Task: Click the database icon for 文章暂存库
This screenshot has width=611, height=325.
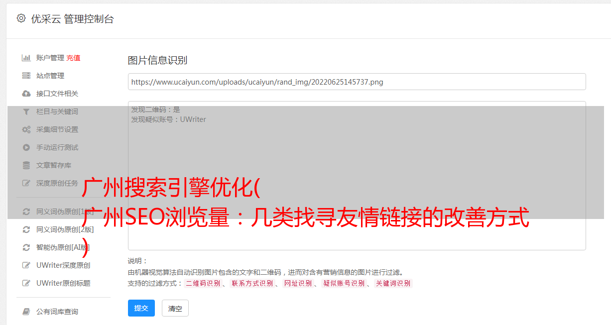Action: 26,165
